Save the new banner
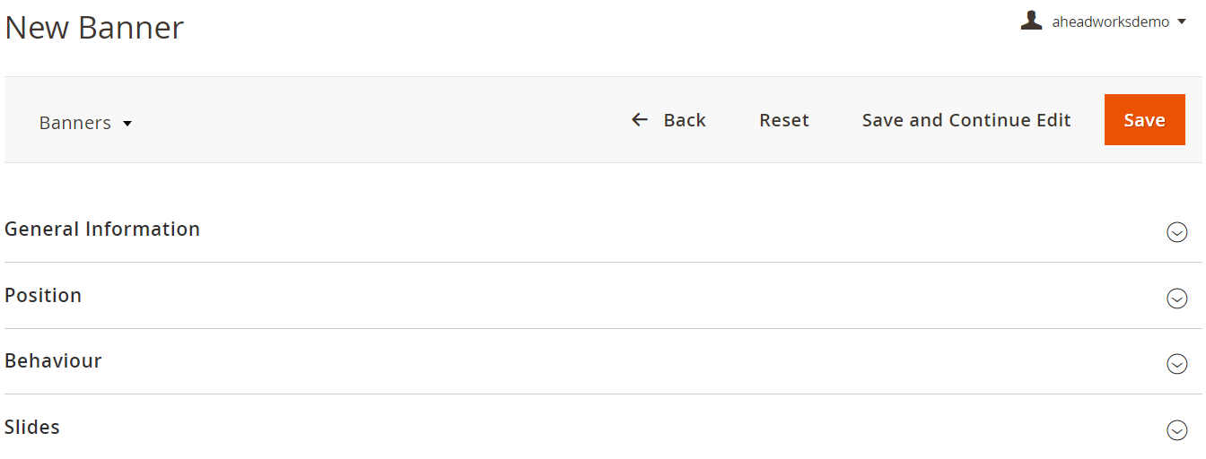The image size is (1206, 459). pos(1145,120)
